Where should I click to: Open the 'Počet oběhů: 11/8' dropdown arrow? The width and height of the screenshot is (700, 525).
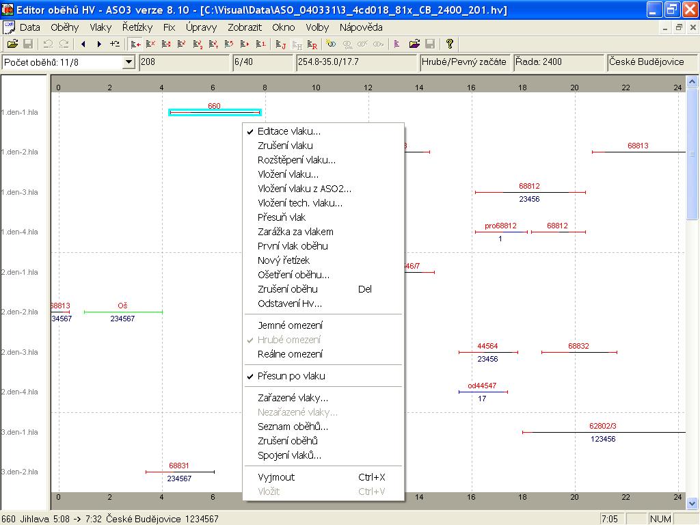pyautogui.click(x=128, y=62)
